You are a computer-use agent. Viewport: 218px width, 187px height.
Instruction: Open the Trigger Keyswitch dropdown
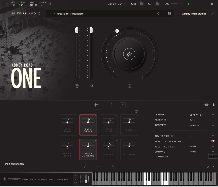point(202,115)
